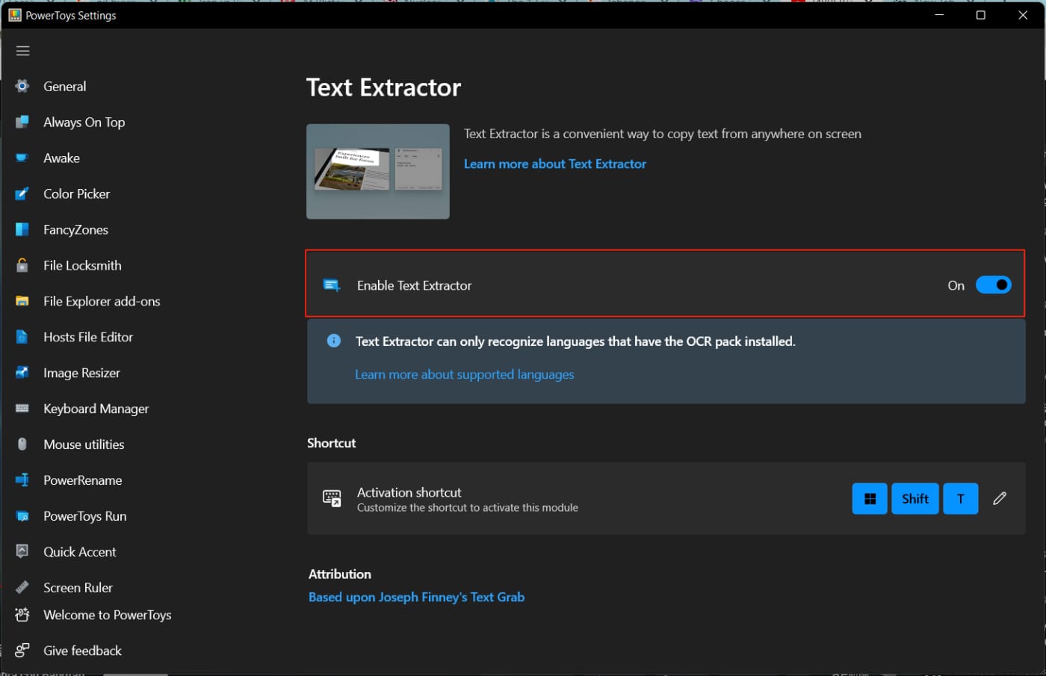Screen dimensions: 1046x676
Task: Click the Shift key shortcut button
Action: 915,498
